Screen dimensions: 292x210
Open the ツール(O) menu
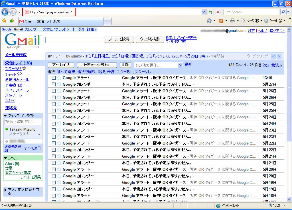pos(274,21)
